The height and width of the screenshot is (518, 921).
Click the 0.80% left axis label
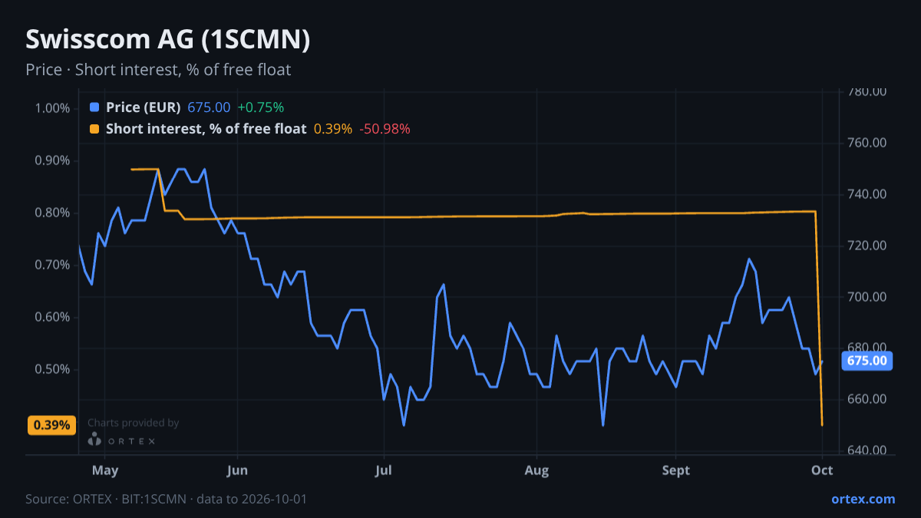click(x=52, y=213)
